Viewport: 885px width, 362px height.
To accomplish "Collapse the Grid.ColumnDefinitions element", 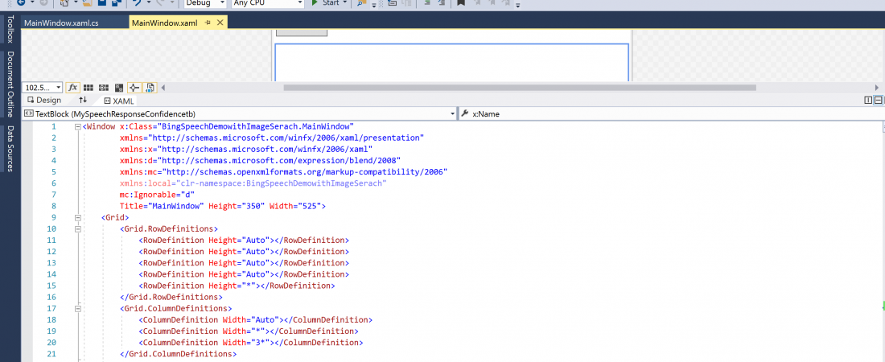I will [x=78, y=308].
